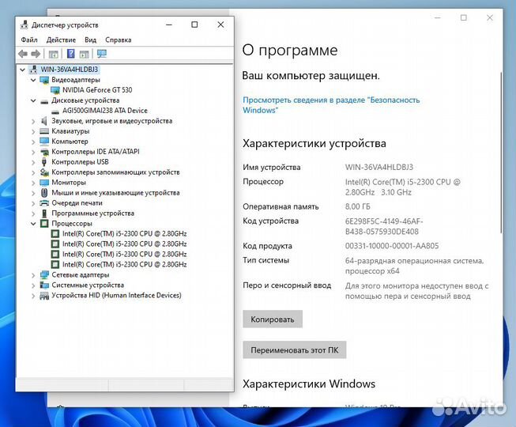
Task: Click the Системные устройства icon
Action: coord(44,285)
